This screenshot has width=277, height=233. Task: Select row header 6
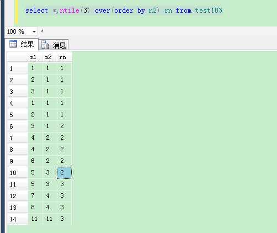18,126
